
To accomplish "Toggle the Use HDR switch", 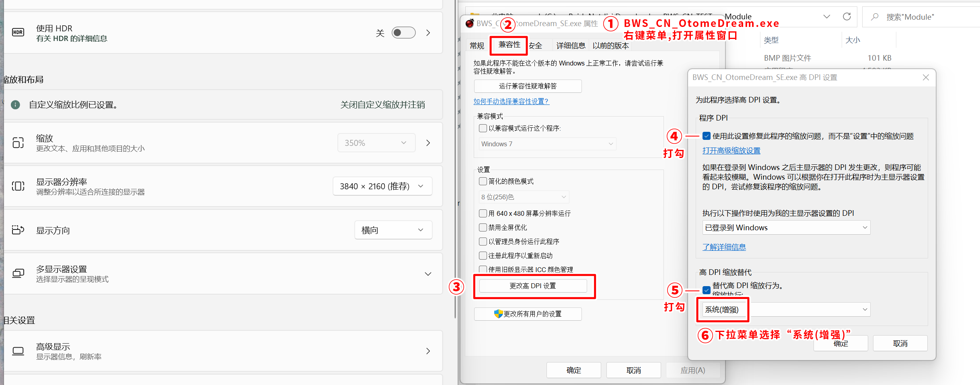I will click(403, 33).
